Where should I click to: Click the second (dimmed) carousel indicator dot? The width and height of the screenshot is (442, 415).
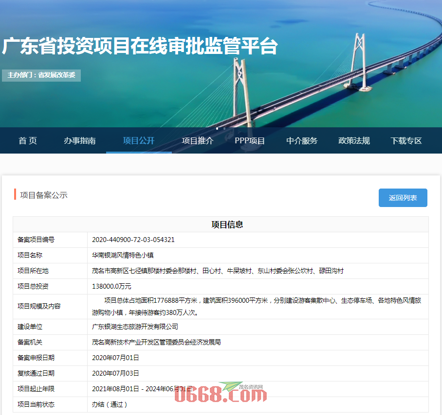[224, 129]
